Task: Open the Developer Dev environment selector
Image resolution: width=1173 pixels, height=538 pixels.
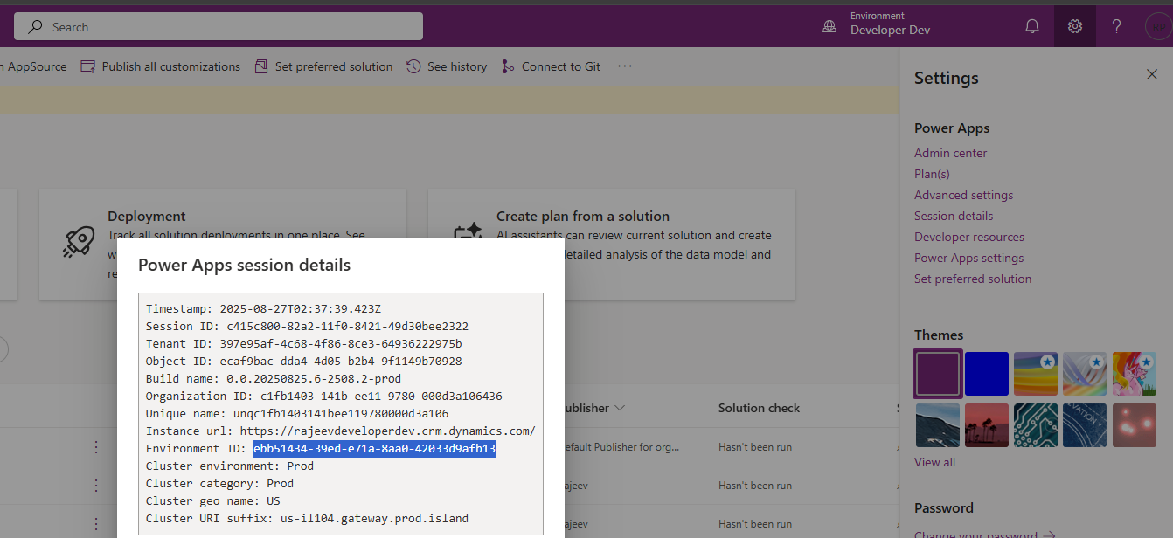Action: (890, 30)
